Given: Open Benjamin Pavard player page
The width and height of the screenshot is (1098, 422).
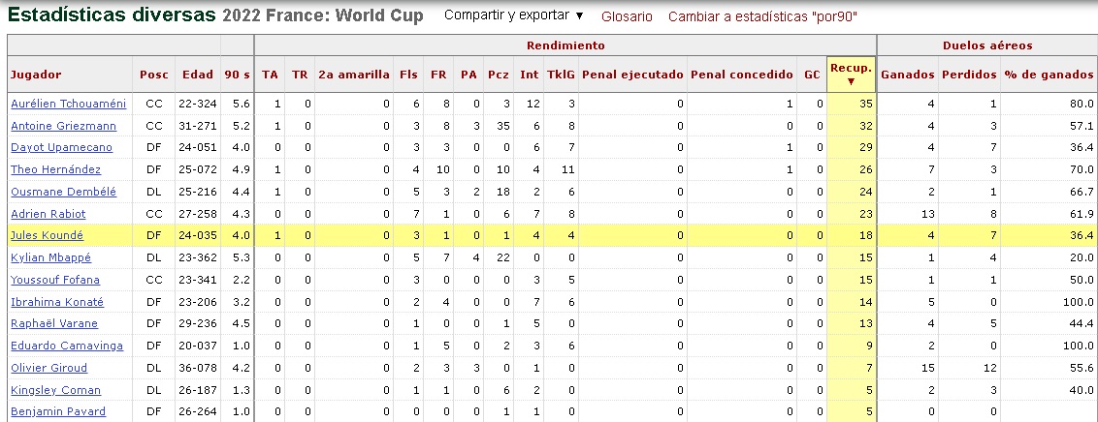Looking at the screenshot, I should [x=57, y=411].
